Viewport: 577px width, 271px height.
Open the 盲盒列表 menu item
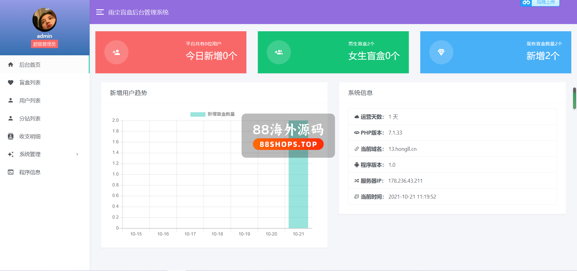[x=30, y=82]
